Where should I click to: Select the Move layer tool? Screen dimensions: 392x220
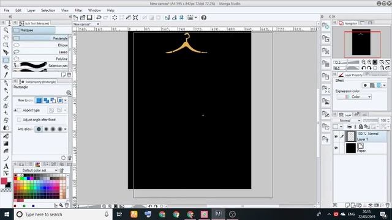click(6, 53)
